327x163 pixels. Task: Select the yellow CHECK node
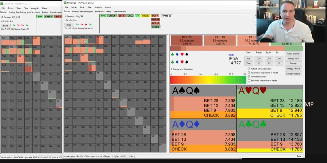click(145, 16)
